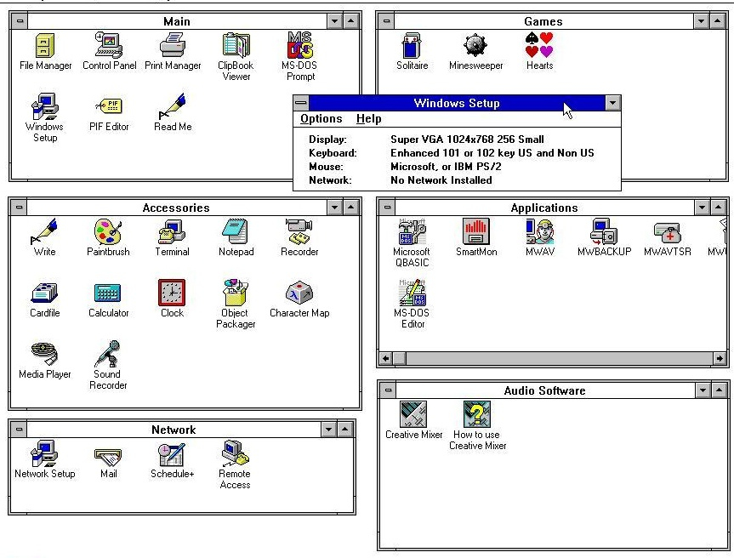Open the Windows Setup control-menu box
This screenshot has width=734, height=558.
[x=301, y=103]
